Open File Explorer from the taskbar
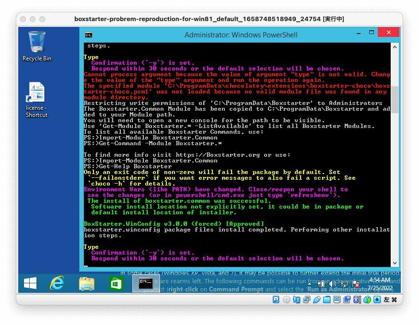Viewport: 419px width, 325px height. (87, 283)
